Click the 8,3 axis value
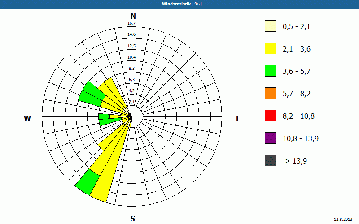The height and width of the screenshot is (224, 359). click(x=131, y=69)
